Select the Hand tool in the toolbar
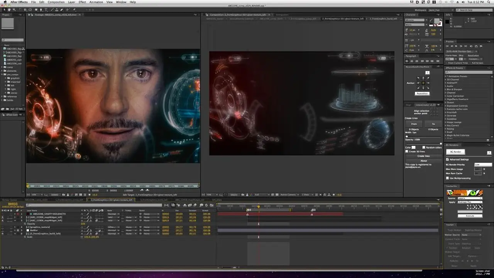The width and height of the screenshot is (494, 278). coord(9,10)
